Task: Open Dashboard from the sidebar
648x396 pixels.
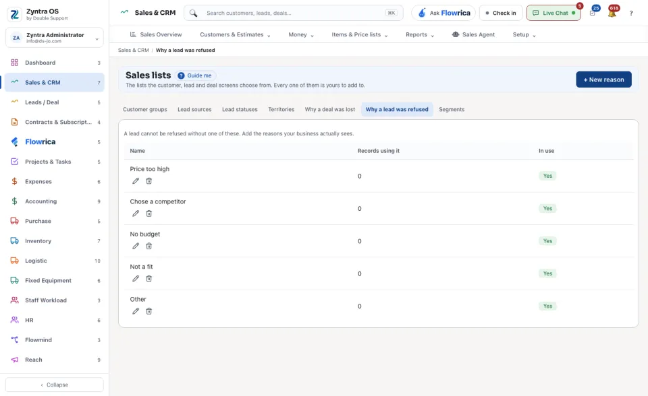Action: tap(55, 63)
